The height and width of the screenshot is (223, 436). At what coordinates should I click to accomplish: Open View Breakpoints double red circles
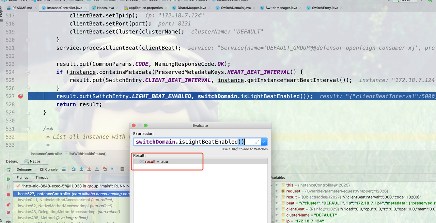(9, 205)
